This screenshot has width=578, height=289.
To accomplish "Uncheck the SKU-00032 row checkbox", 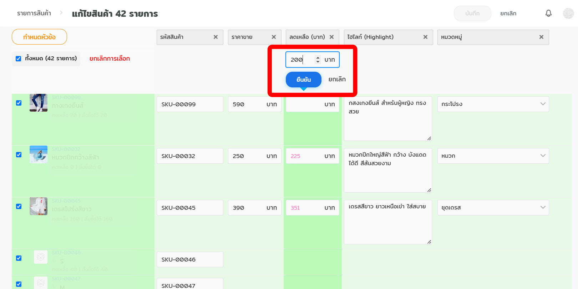I will coord(19,155).
